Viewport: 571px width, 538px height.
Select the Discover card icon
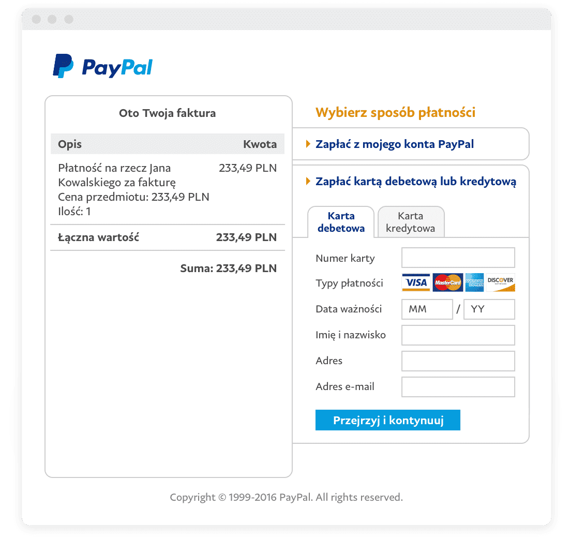[x=500, y=282]
